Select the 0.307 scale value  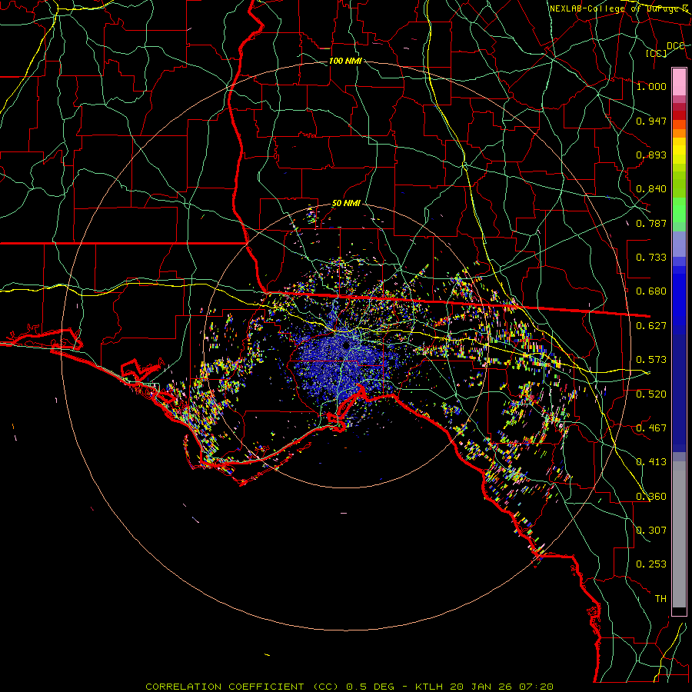(x=651, y=530)
